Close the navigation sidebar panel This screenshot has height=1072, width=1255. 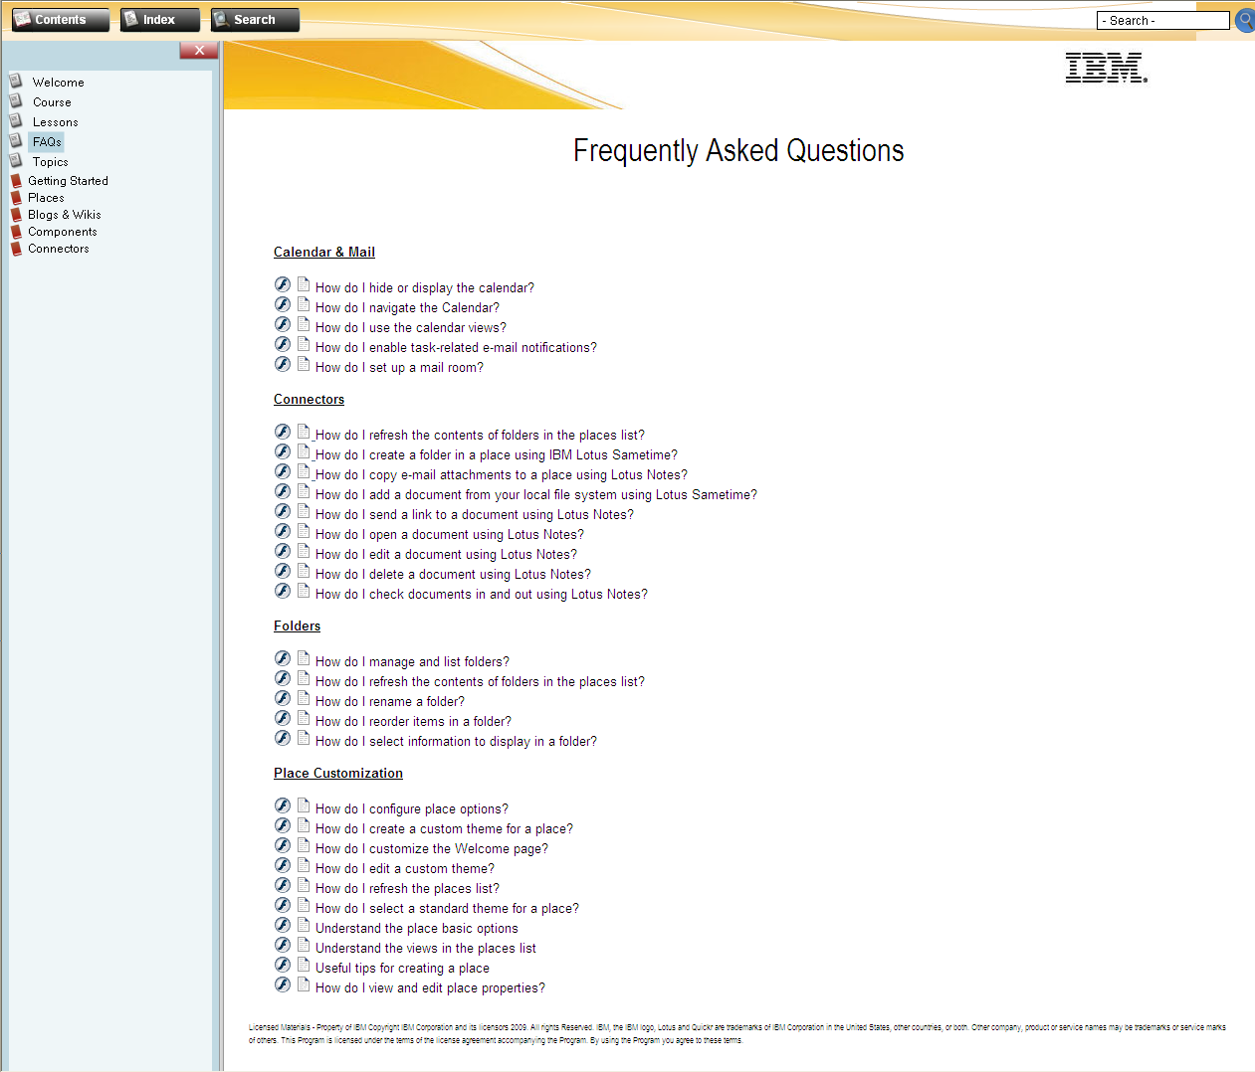pos(199,50)
